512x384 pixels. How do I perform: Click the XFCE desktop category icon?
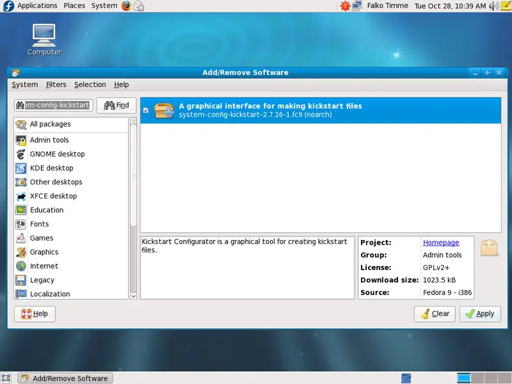click(x=21, y=196)
